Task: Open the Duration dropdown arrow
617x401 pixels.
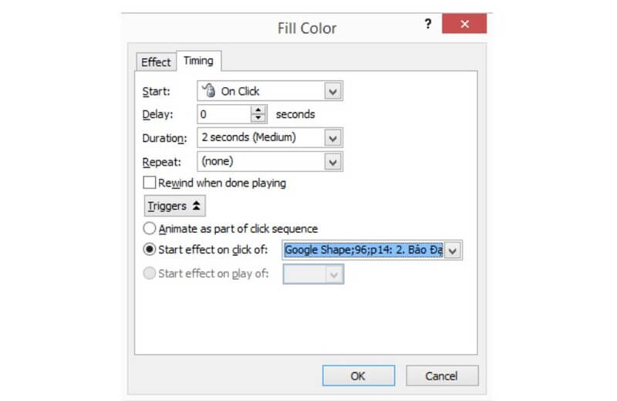Action: 333,138
